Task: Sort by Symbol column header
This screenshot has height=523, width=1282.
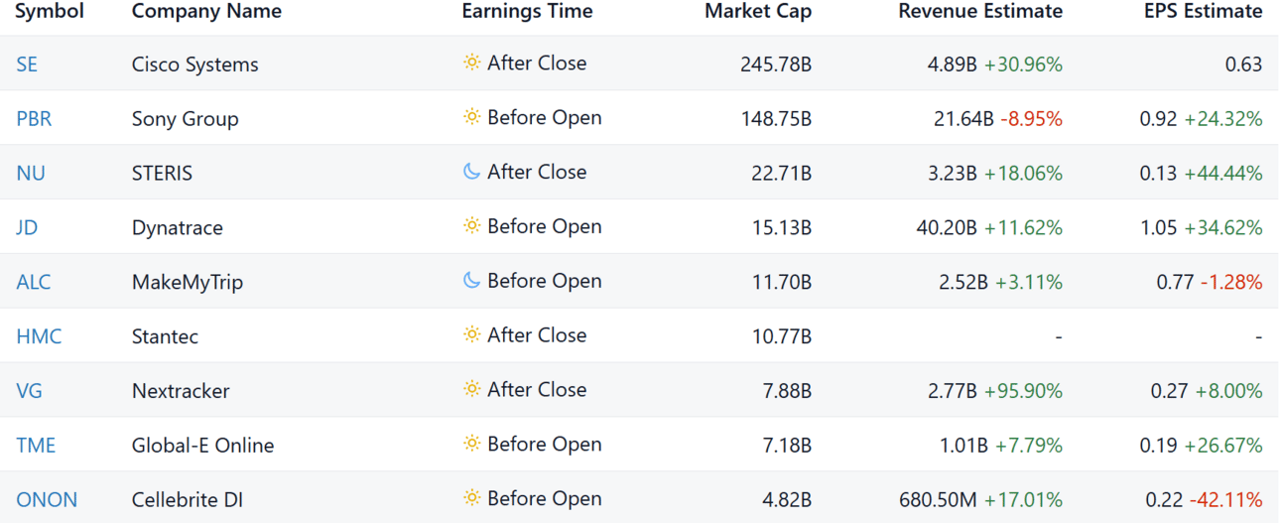Action: (50, 12)
